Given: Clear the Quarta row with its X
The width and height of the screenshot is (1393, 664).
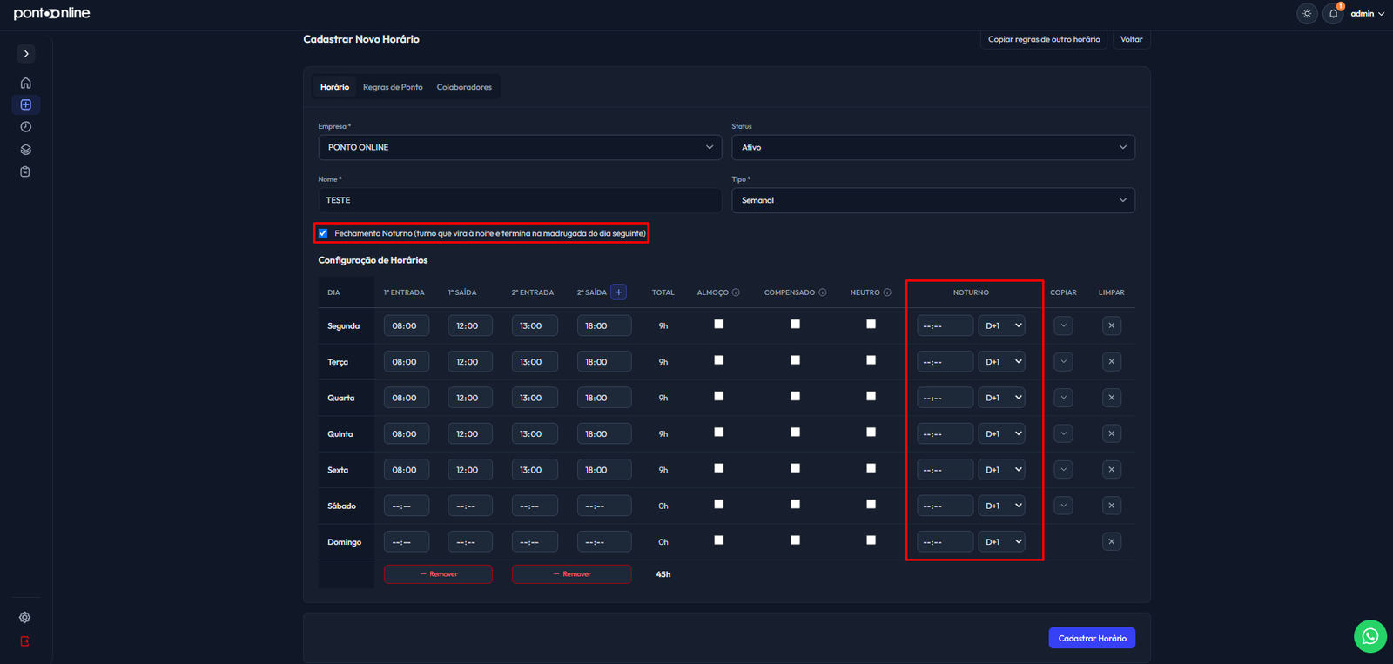Looking at the screenshot, I should pos(1112,398).
